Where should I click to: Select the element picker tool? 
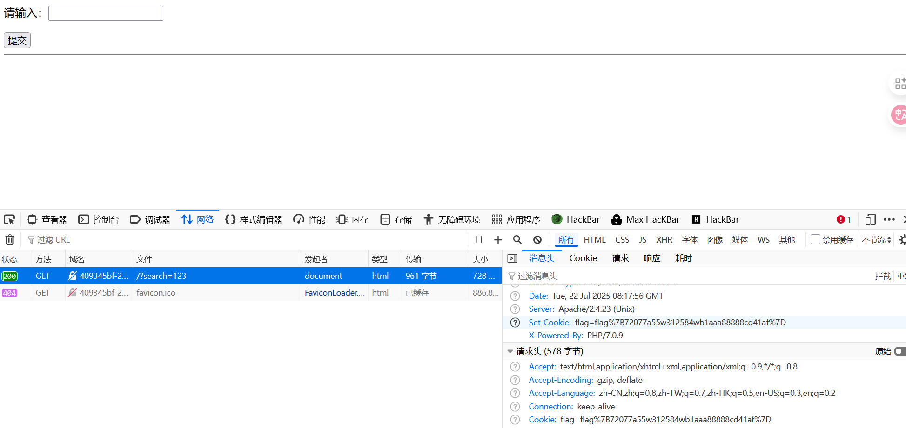click(9, 219)
